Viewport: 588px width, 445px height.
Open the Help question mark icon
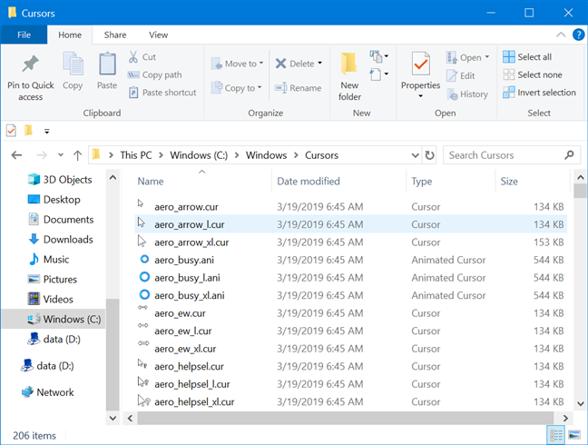578,35
